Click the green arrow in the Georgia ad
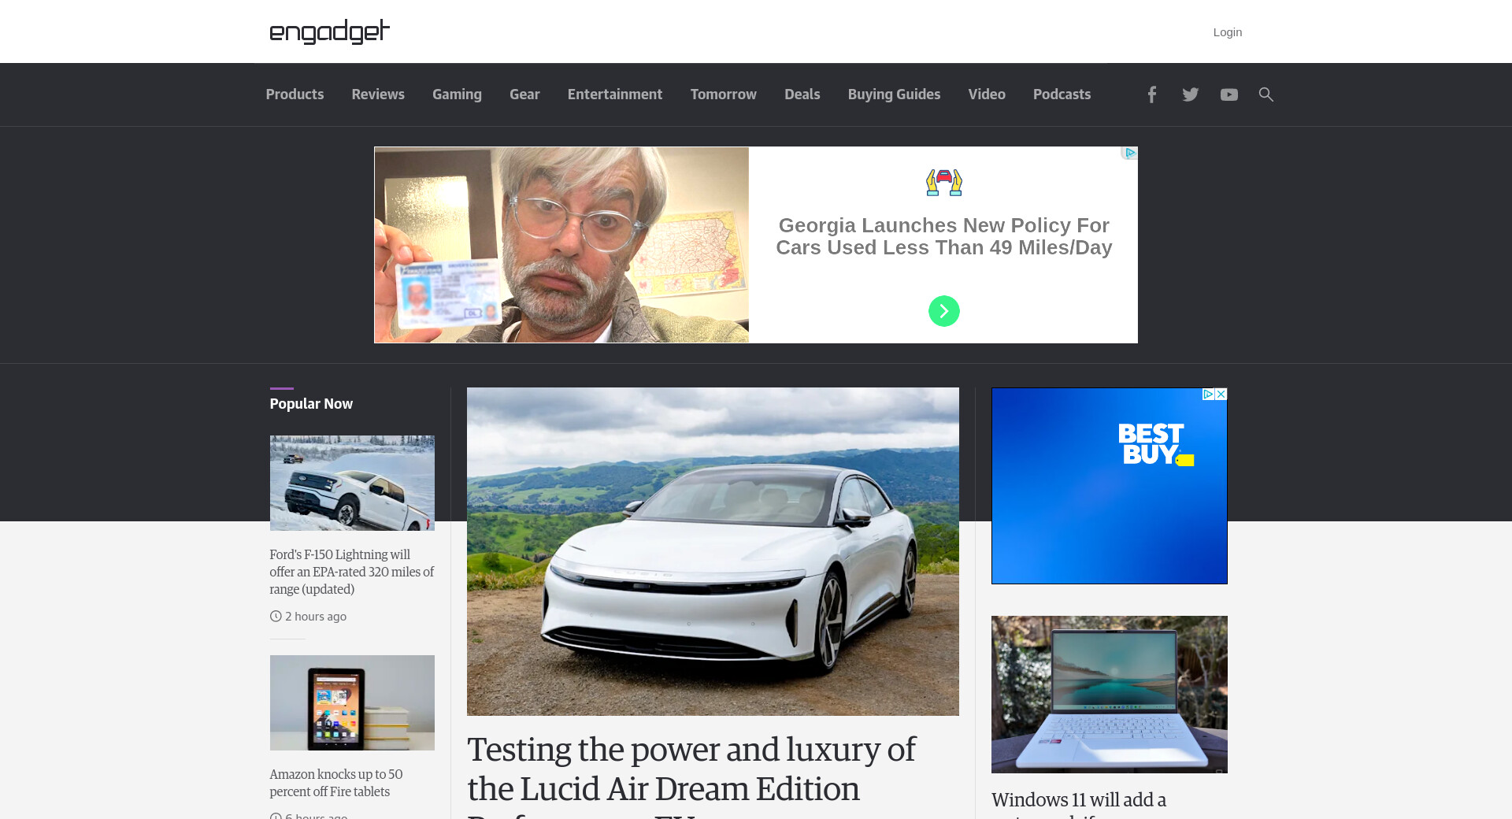This screenshot has height=819, width=1512. point(943,311)
